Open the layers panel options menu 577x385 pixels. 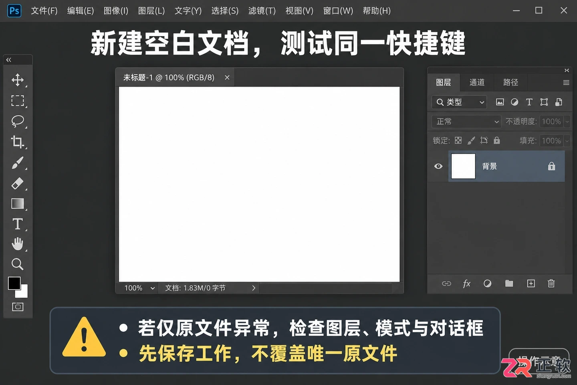566,83
